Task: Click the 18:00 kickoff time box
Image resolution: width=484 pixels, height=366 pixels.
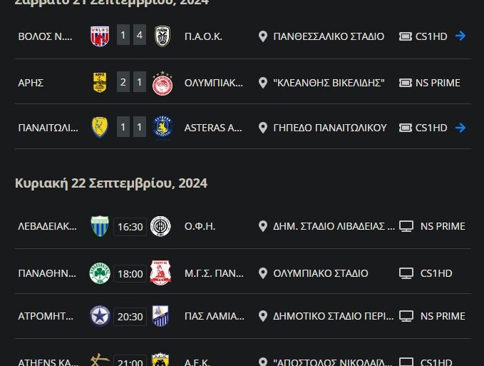Action: (130, 273)
